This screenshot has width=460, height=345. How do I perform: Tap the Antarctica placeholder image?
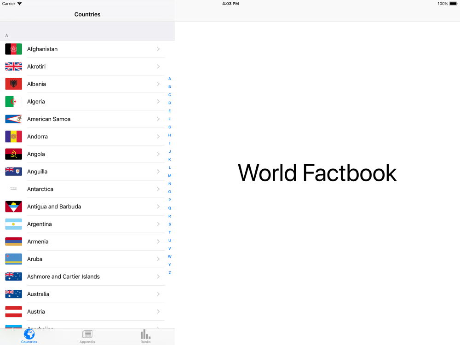click(13, 189)
